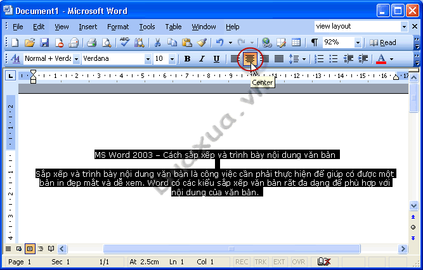Screen dimensions: 423x270
Task: Toggle bold formatting
Action: pos(187,58)
